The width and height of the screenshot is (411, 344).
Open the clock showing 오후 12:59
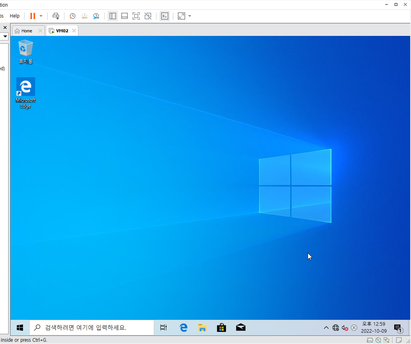coord(374,328)
